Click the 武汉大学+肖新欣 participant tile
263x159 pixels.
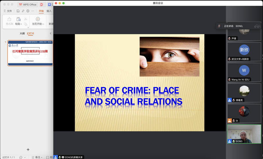244,52
